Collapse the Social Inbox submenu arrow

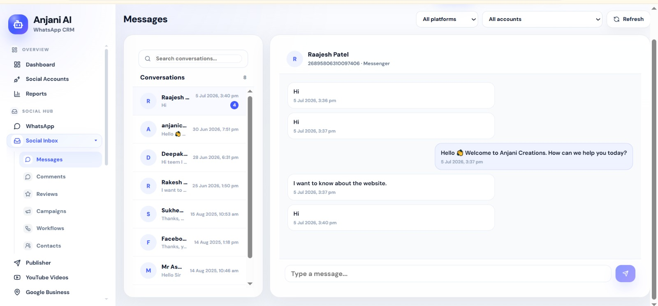tap(96, 140)
